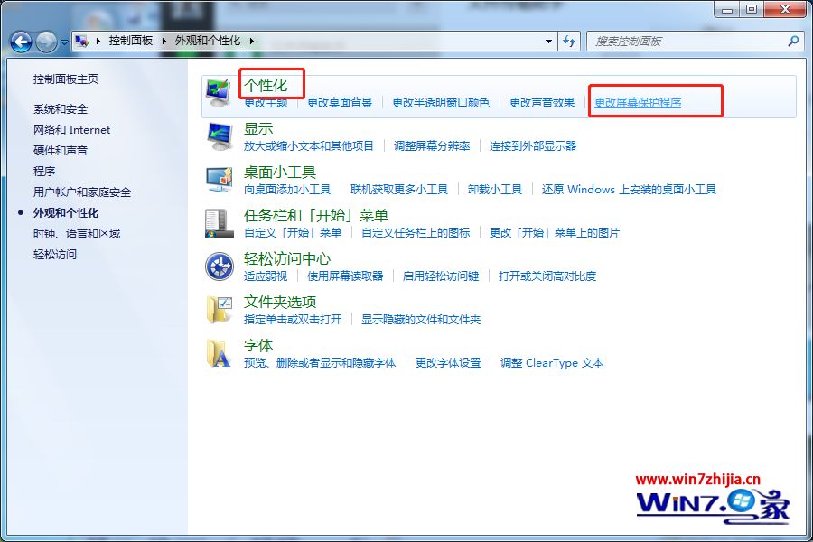Click the 更改桌面背景 link
The height and width of the screenshot is (542, 813).
point(340,103)
